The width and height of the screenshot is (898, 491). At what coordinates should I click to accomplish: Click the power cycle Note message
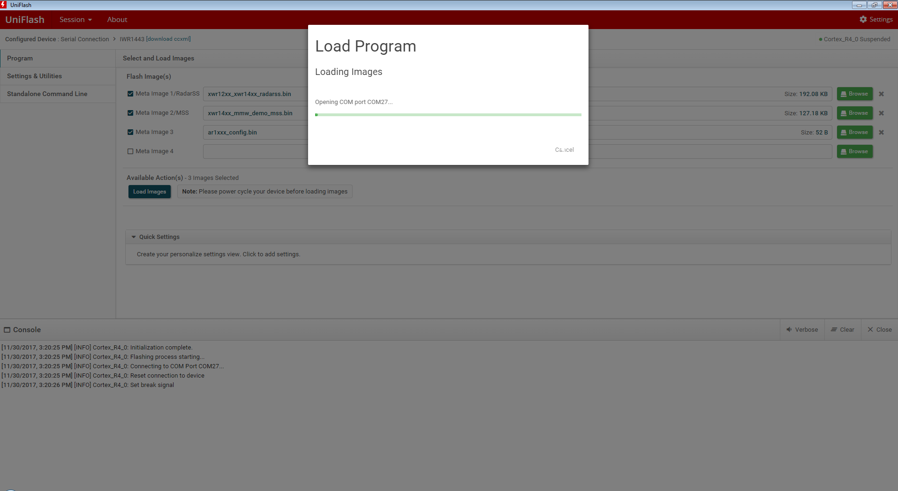click(265, 192)
